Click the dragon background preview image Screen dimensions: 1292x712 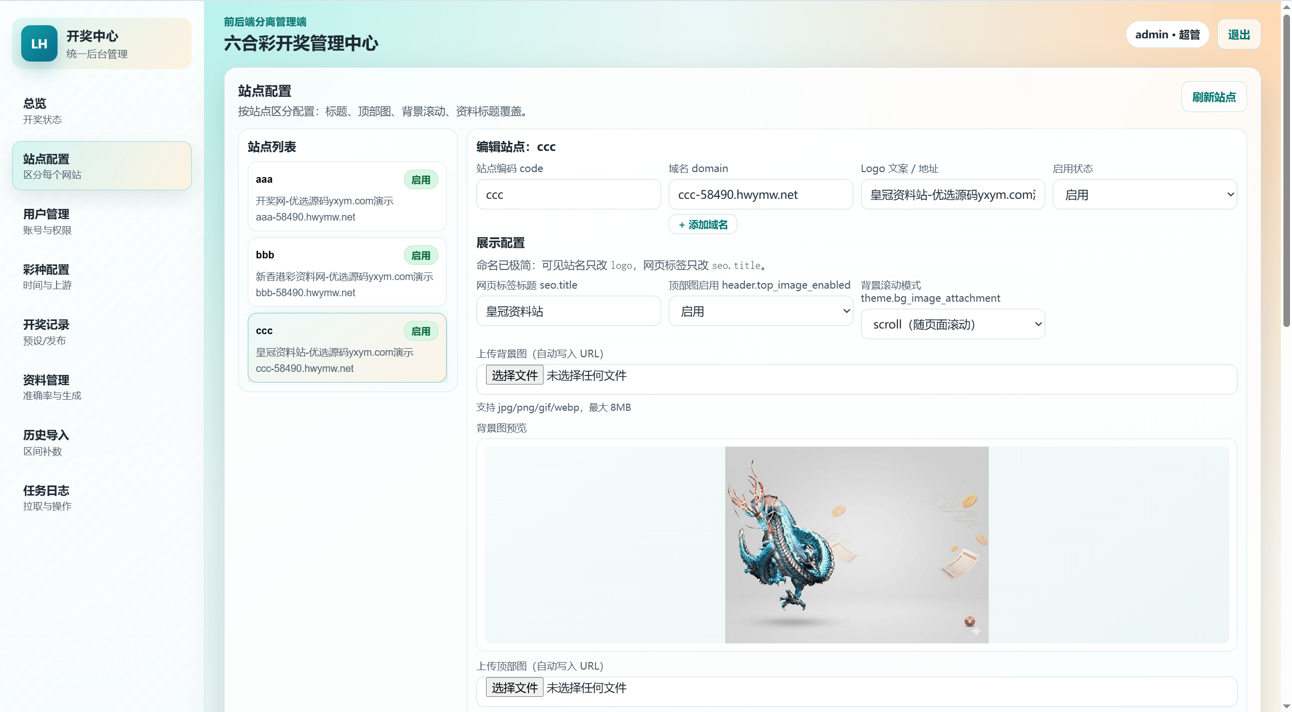coord(856,544)
